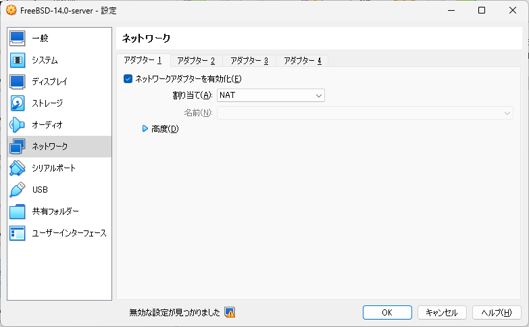Click the キャンセル button
529x327 pixels.
click(442, 313)
